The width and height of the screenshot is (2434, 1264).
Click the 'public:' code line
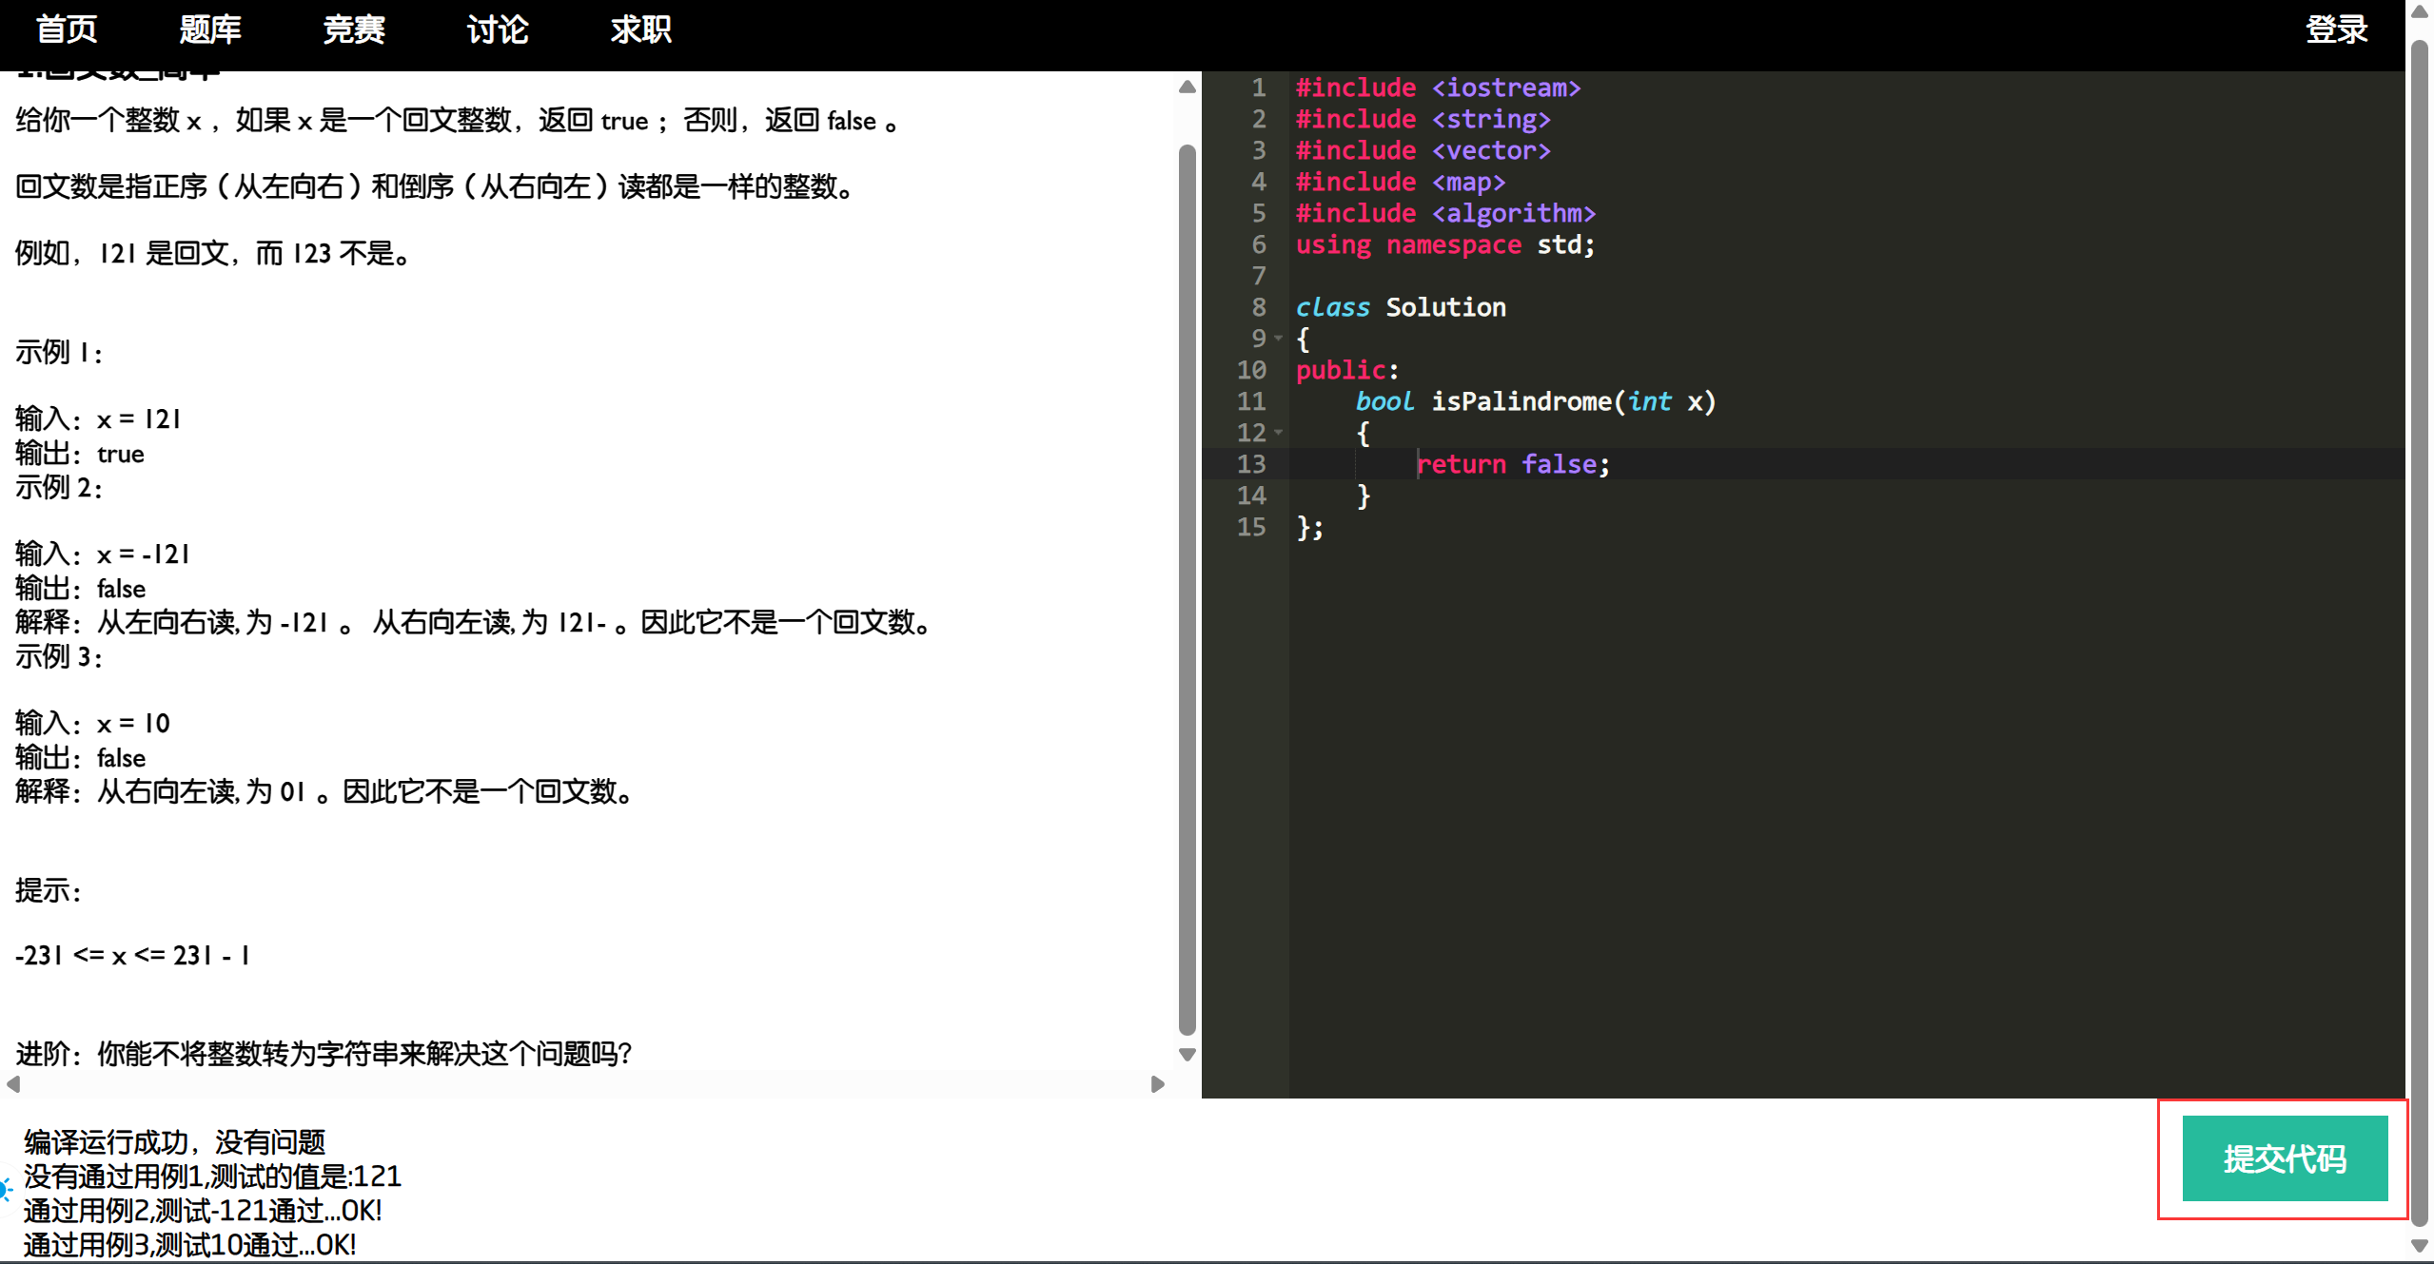(1346, 370)
